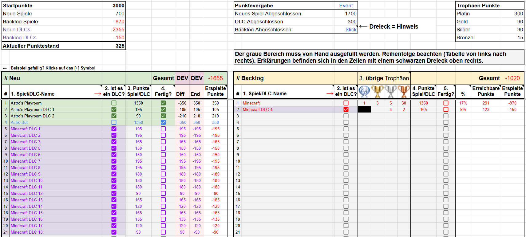Click the platinum trophy icon in Backlog header
526x237 pixels.
point(364,92)
